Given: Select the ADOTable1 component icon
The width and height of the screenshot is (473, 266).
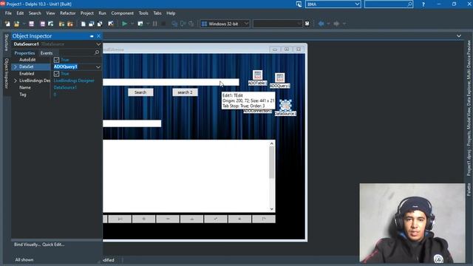Looking at the screenshot, I should coord(257,75).
